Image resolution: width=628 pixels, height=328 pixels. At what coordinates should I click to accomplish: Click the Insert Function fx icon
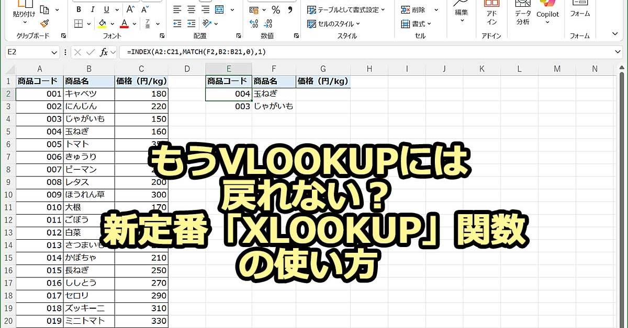(104, 52)
